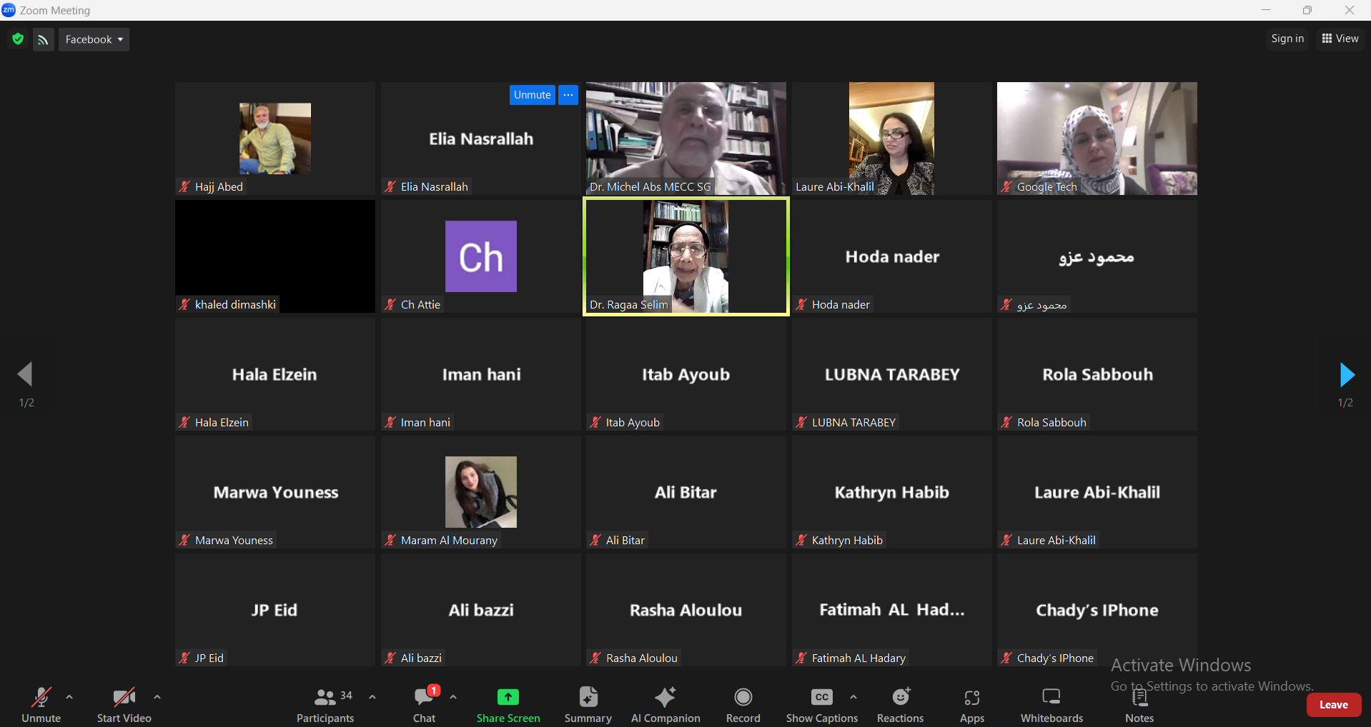This screenshot has height=727, width=1371.
Task: Open the Participants panel
Action: click(326, 705)
